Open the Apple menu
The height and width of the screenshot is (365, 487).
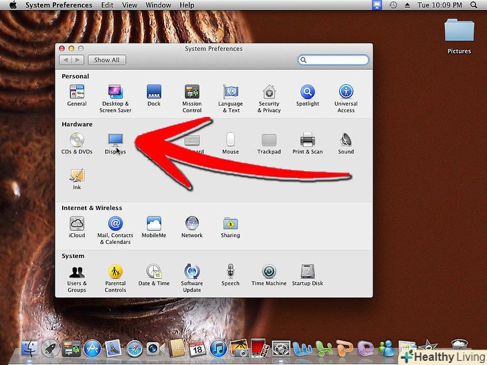[x=13, y=5]
